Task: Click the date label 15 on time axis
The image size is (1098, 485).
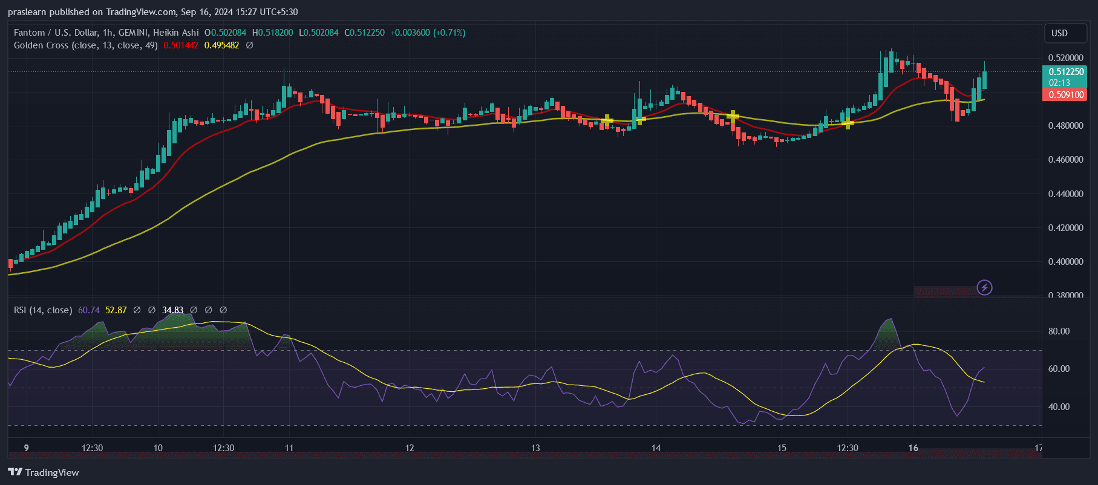Action: tap(782, 448)
